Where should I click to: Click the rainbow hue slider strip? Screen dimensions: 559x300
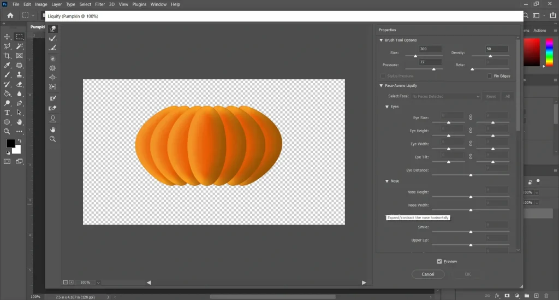tap(549, 52)
